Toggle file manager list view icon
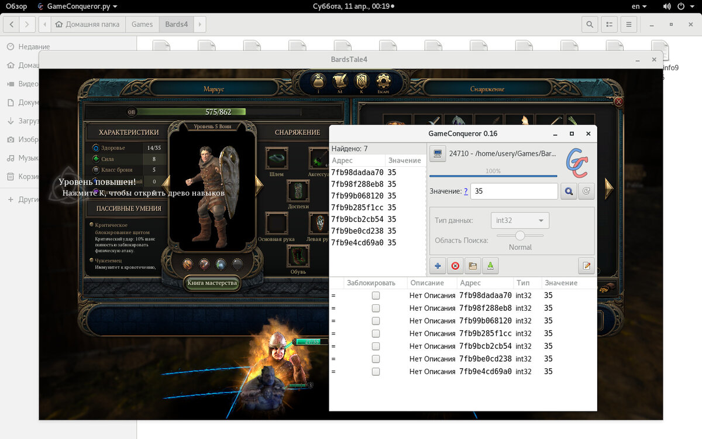 pos(609,25)
